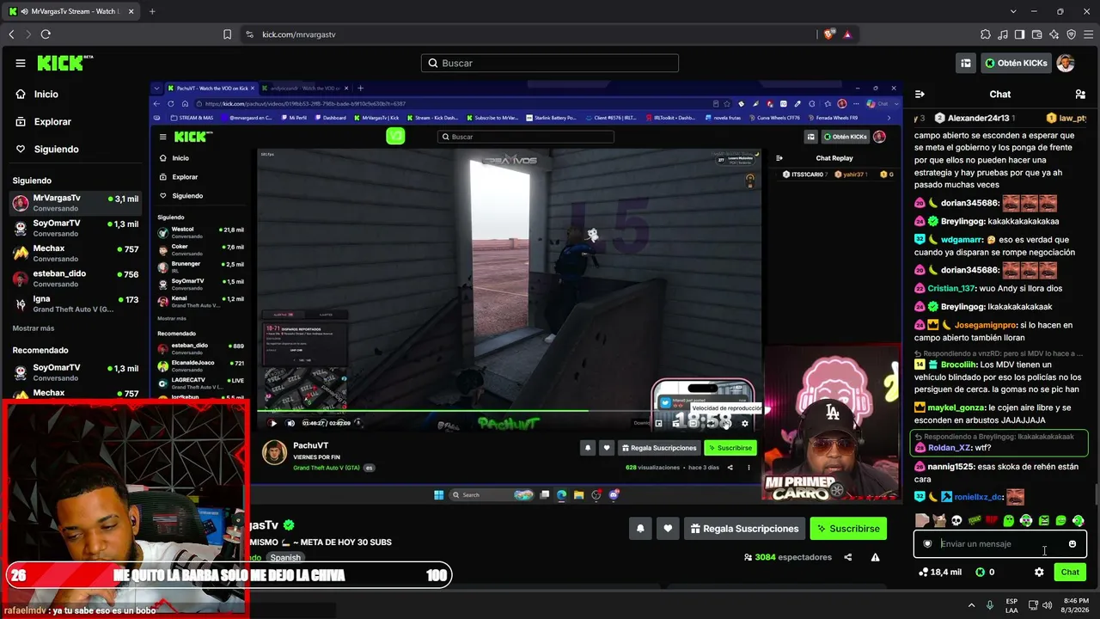Viewport: 1100px width, 619px height.
Task: Send the RIP emote from quick emotes
Action: [x=992, y=520]
